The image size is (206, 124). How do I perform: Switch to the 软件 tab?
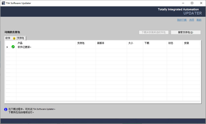pos(8,38)
